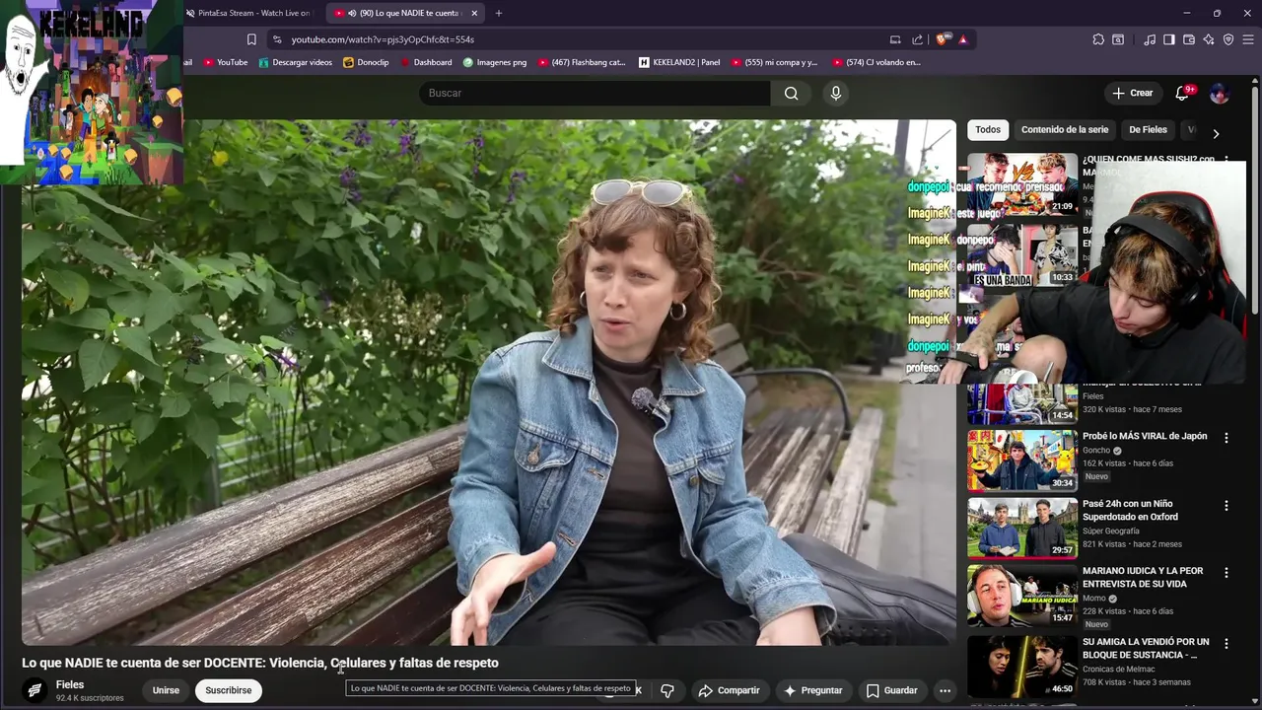Screen dimensions: 1262x710
Task: Open the '(574) CJ volando en...' bookmark
Action: click(x=876, y=62)
